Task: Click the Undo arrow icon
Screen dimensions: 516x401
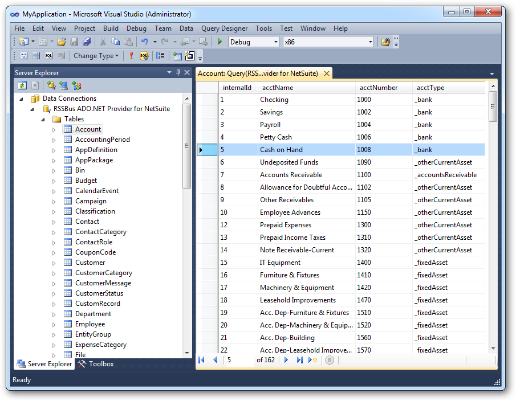Action: click(144, 42)
